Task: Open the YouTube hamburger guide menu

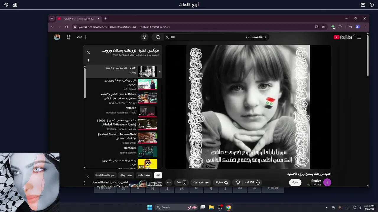Action: click(x=359, y=37)
